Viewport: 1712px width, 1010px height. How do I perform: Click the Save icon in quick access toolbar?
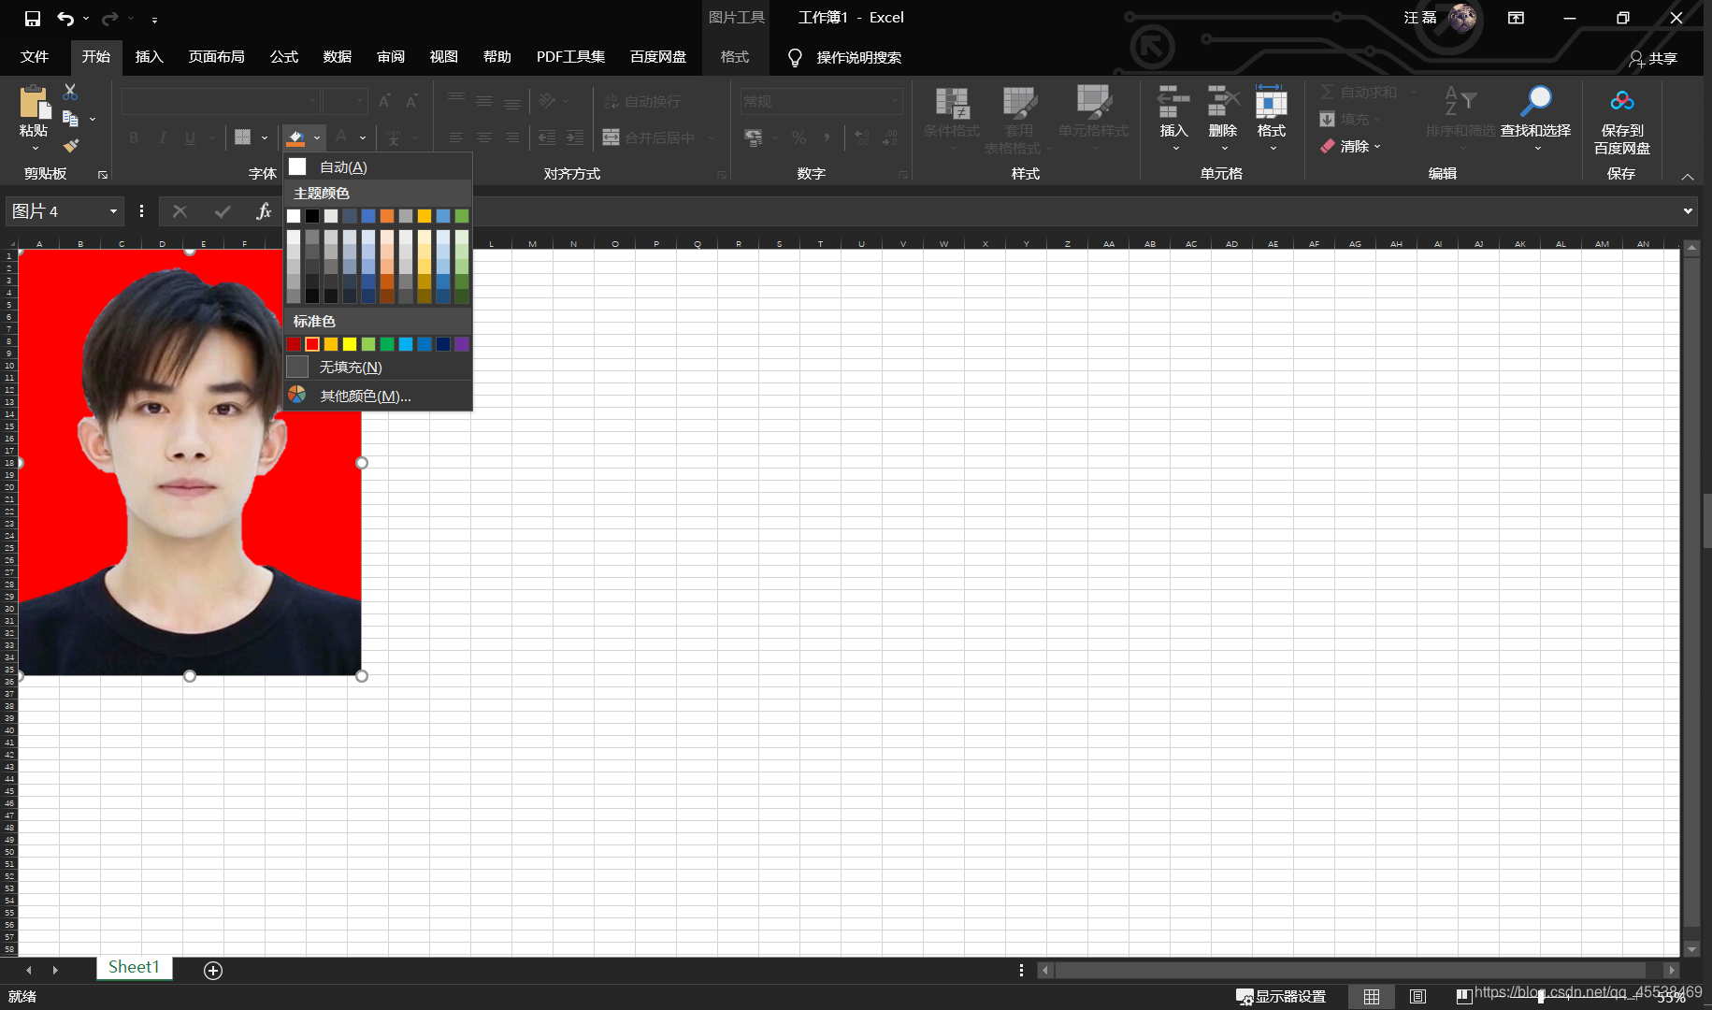point(33,18)
